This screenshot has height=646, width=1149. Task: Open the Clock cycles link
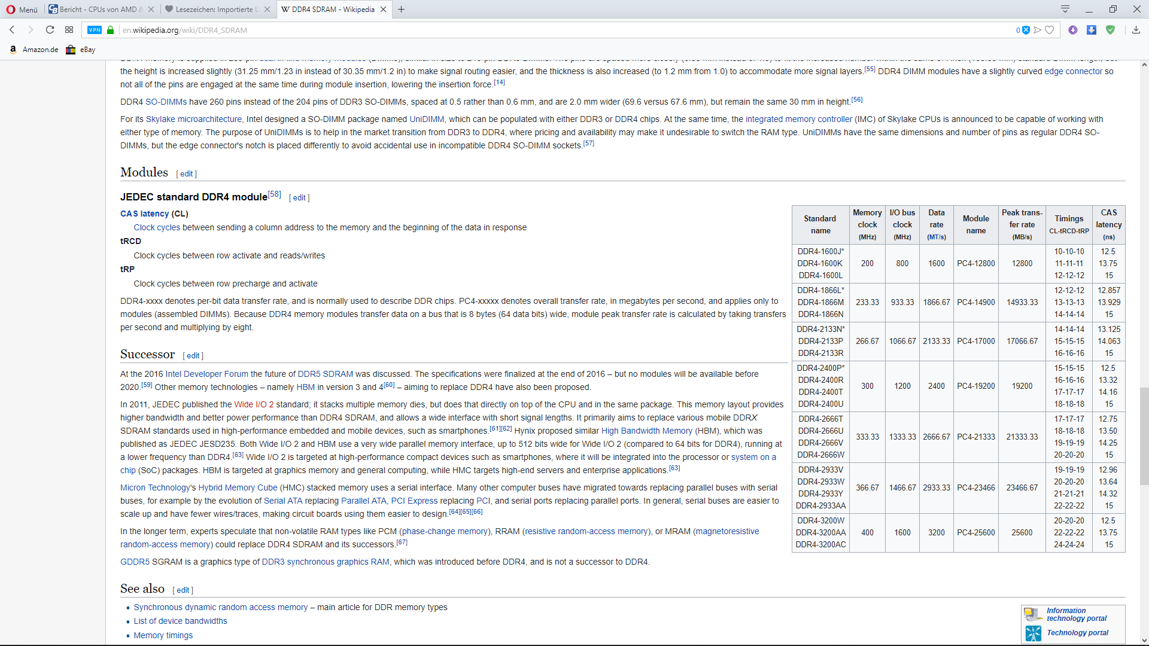[x=157, y=227]
